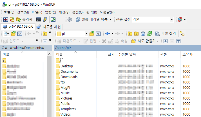The width and height of the screenshot is (201, 117).
Task: Click remote open directory folder icon
Action: point(92,34)
